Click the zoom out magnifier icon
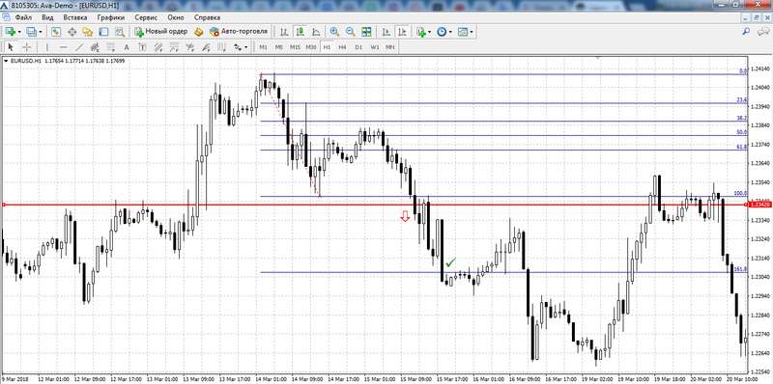The width and height of the screenshot is (773, 384). 350,32
